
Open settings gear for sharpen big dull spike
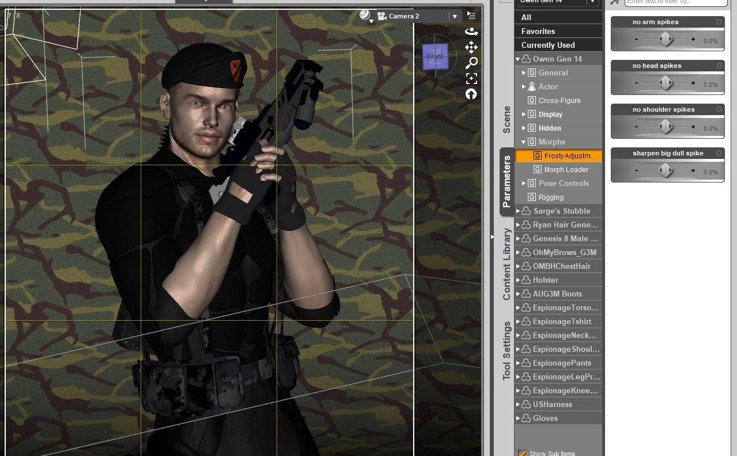719,153
